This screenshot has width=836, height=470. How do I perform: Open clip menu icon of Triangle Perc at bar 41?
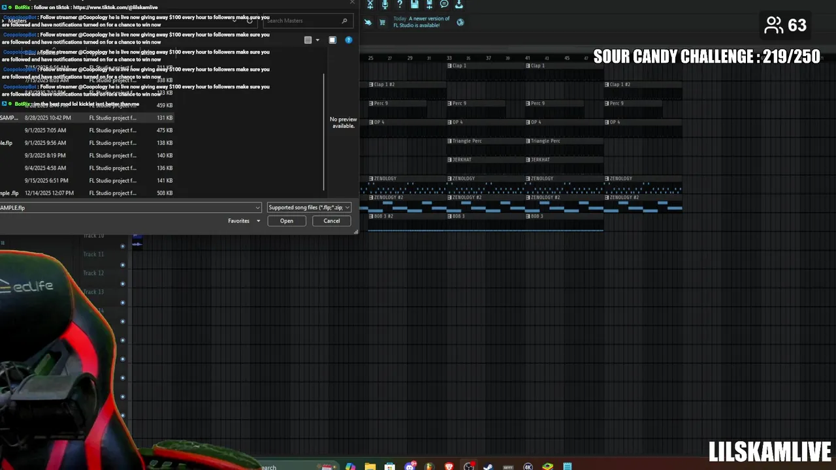[528, 141]
